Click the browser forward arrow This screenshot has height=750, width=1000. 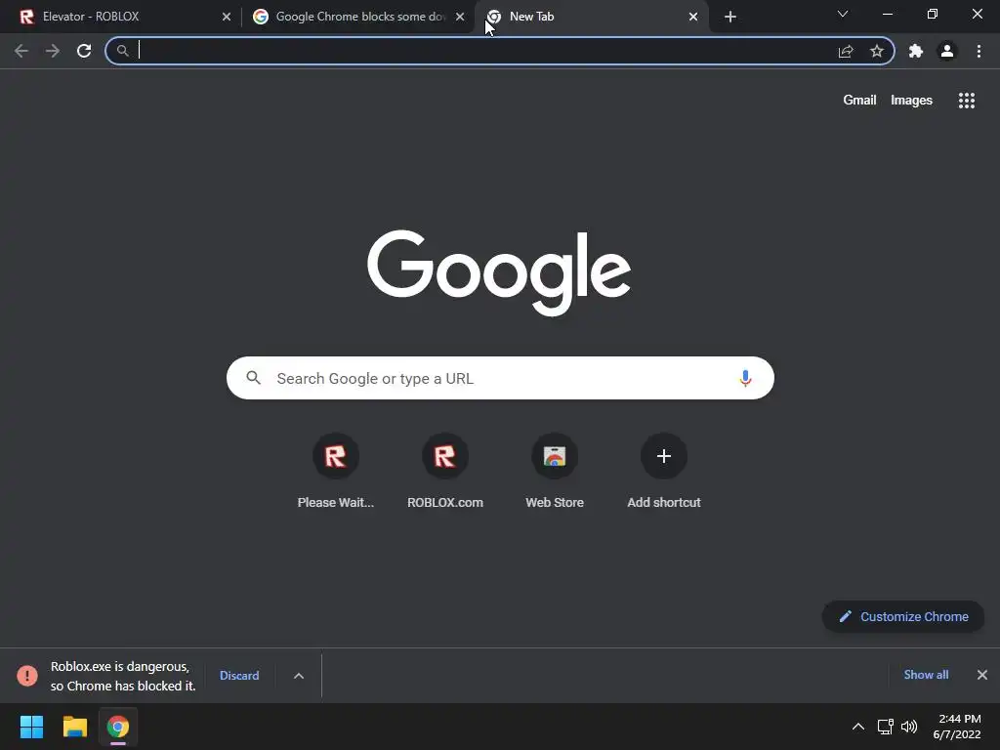pos(53,51)
